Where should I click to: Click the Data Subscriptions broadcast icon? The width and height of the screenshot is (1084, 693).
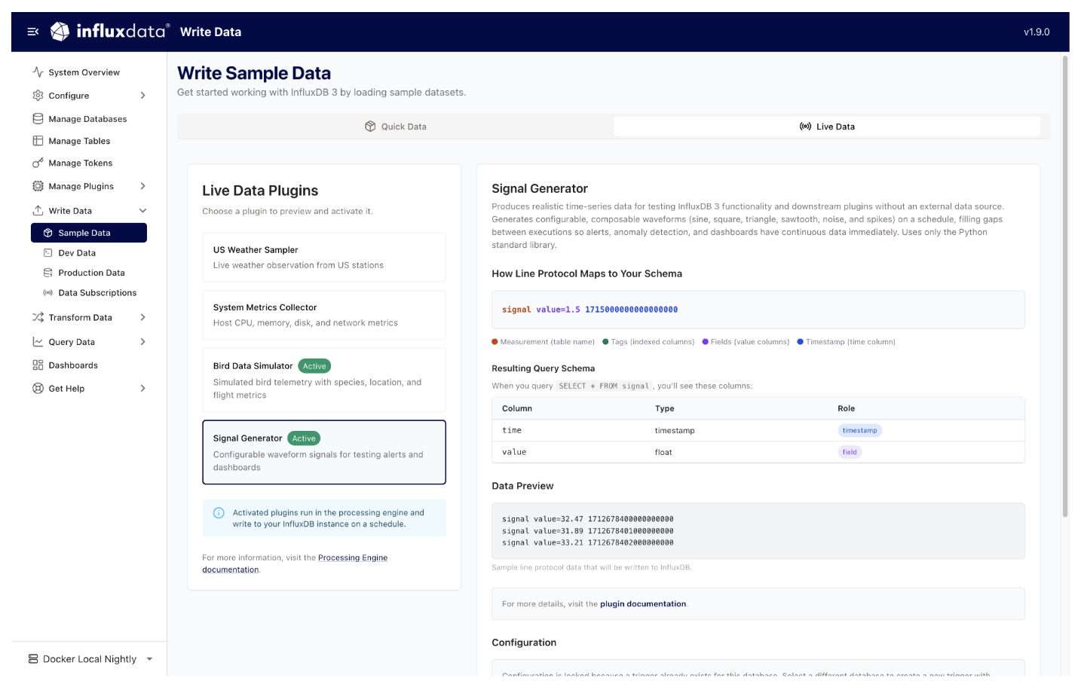click(48, 293)
